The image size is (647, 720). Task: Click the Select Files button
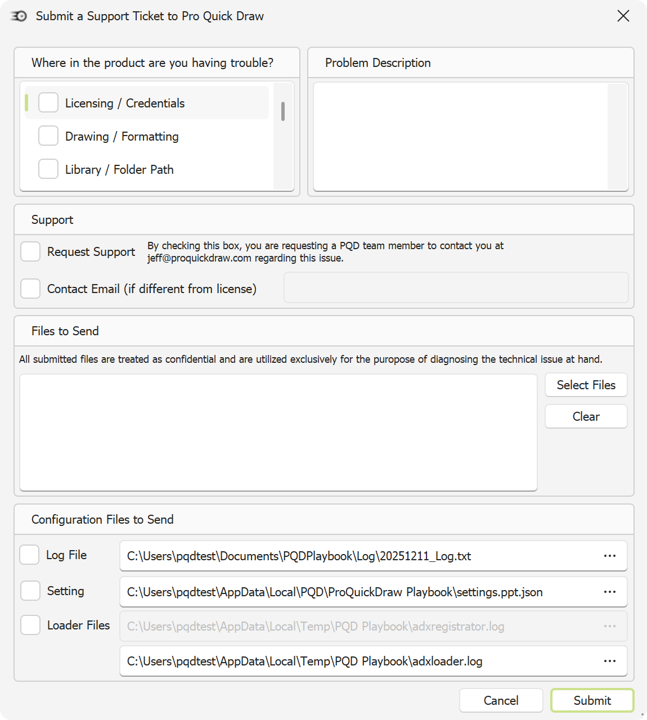[x=586, y=385]
